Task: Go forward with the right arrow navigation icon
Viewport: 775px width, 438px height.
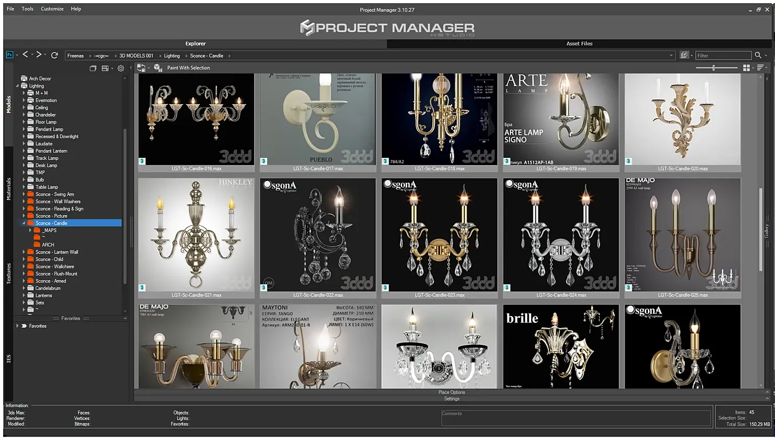Action: [x=39, y=55]
